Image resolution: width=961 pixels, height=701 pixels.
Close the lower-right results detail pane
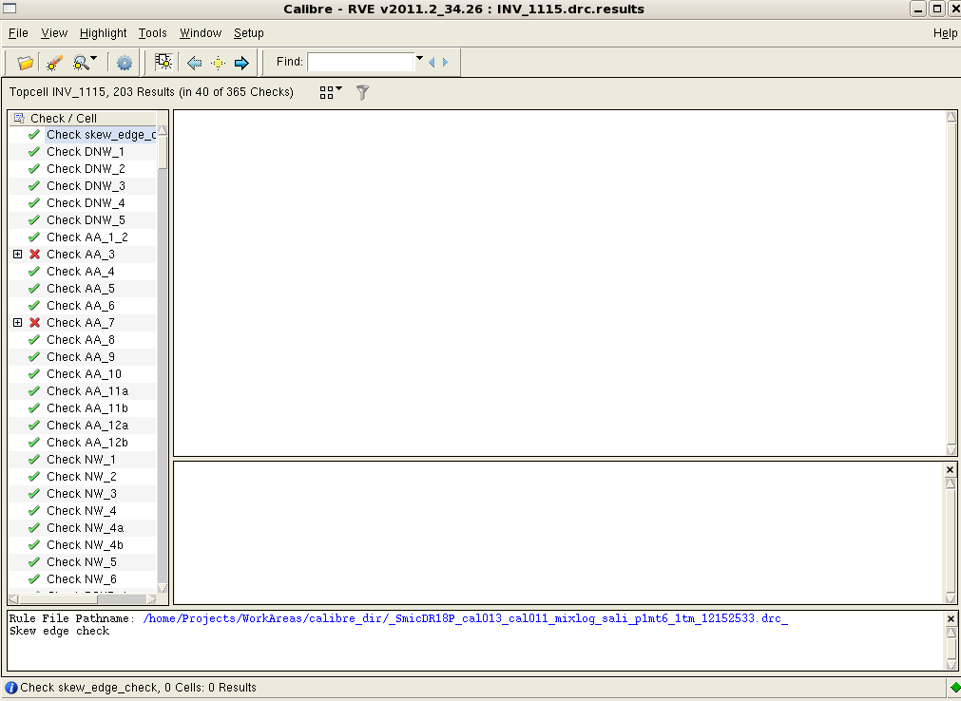[950, 469]
